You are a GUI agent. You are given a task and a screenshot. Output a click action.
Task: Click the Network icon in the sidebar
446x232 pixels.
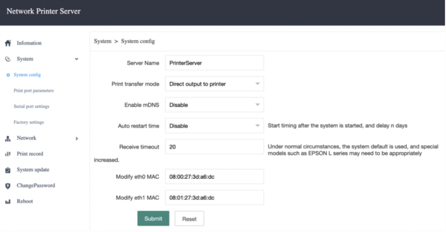(x=8, y=138)
